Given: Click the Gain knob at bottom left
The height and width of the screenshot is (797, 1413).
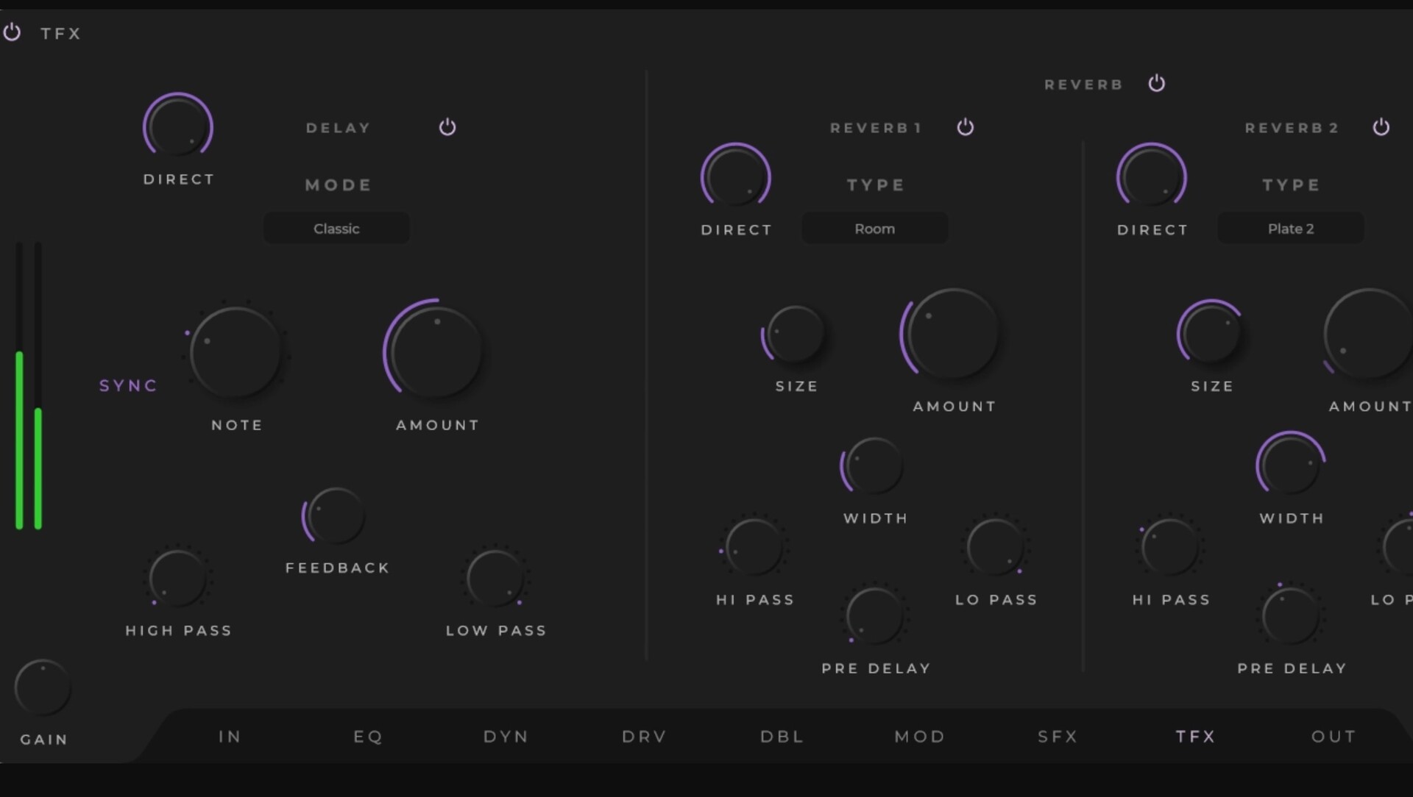Looking at the screenshot, I should tap(43, 688).
